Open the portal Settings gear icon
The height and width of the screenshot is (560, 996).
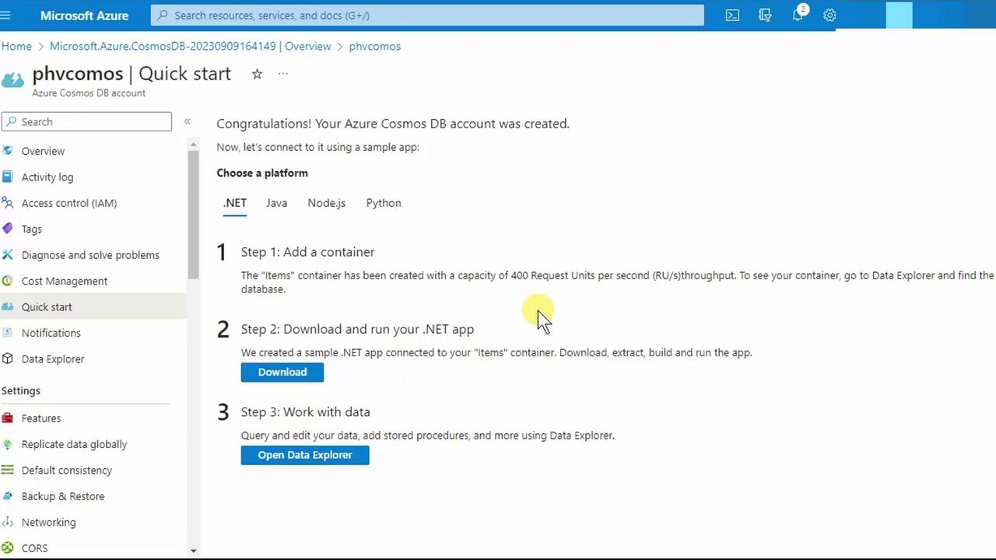pyautogui.click(x=829, y=15)
